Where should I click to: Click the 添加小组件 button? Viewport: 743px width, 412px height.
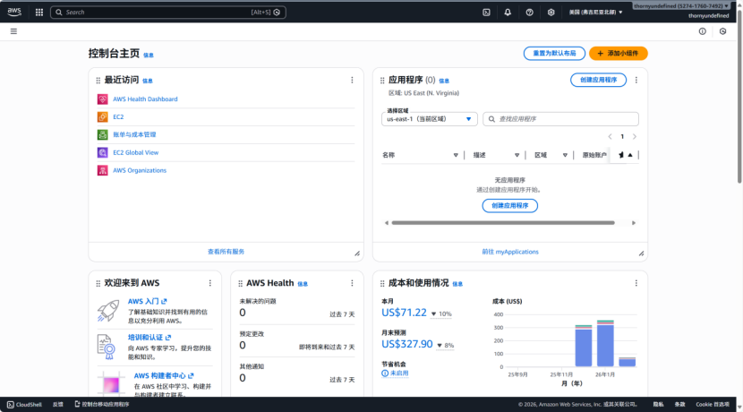click(618, 54)
